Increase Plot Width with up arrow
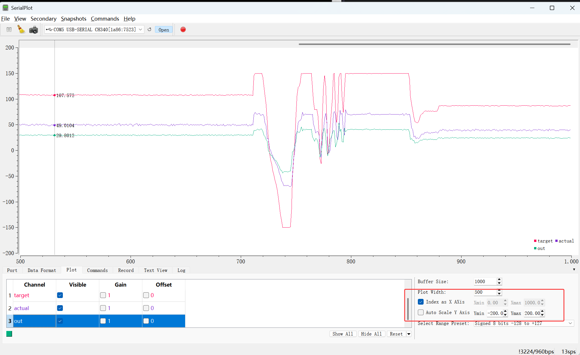The image size is (580, 355). pyautogui.click(x=499, y=290)
